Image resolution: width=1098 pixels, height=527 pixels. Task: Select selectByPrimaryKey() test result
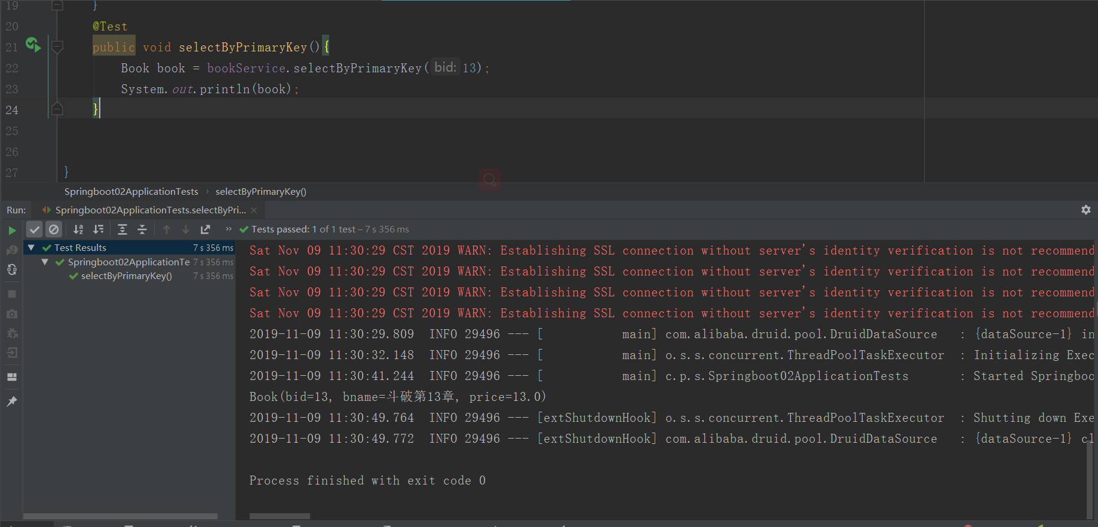[130, 276]
